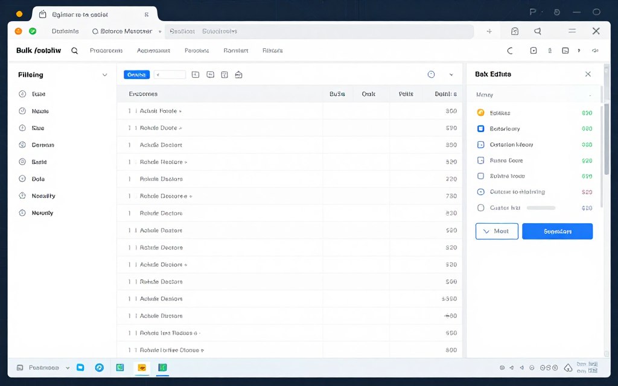Click the square-with-dot icon in the header right
Viewport: 618px width, 386px height.
[x=534, y=51]
